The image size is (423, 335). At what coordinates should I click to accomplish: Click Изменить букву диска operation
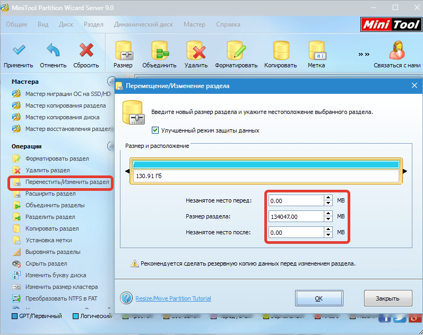[x=49, y=275]
